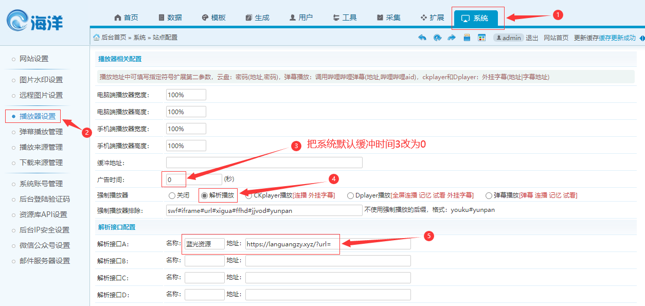645x306 pixels.
Task: Open the 扩展 top menu tab
Action: coord(432,17)
